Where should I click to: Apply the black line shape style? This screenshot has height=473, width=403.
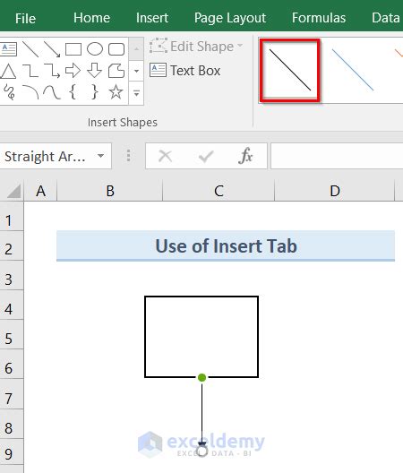(x=289, y=70)
